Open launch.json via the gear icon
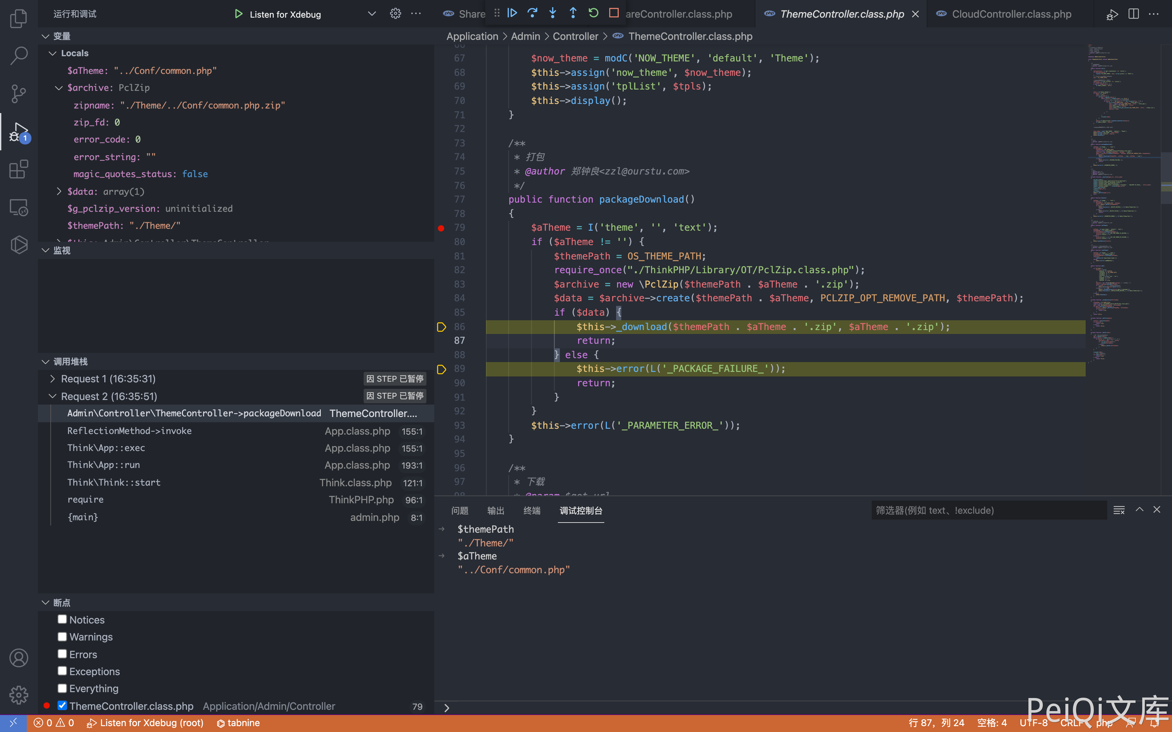The width and height of the screenshot is (1172, 732). click(395, 13)
